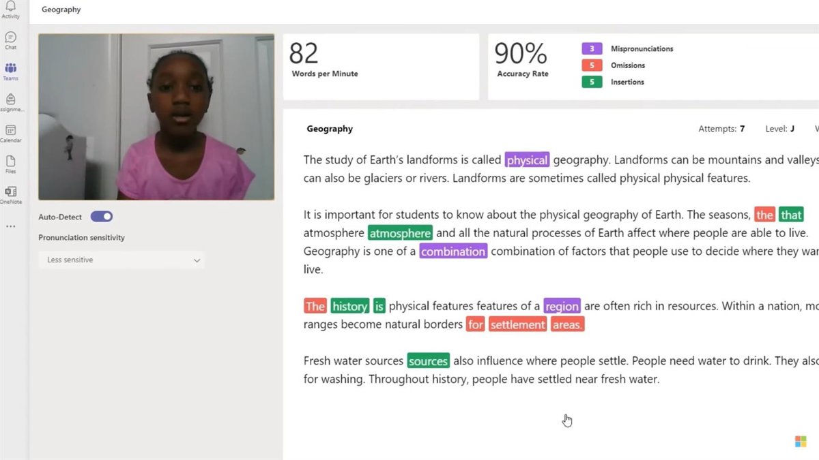Screen dimensions: 819x460
Task: Expand the Pronunciation sensitivity dropdown
Action: pyautogui.click(x=121, y=260)
